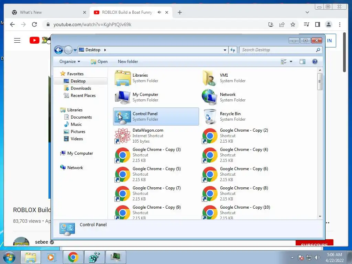Toggle the Explorer preview pane button
The image size is (352, 264).
point(302,62)
